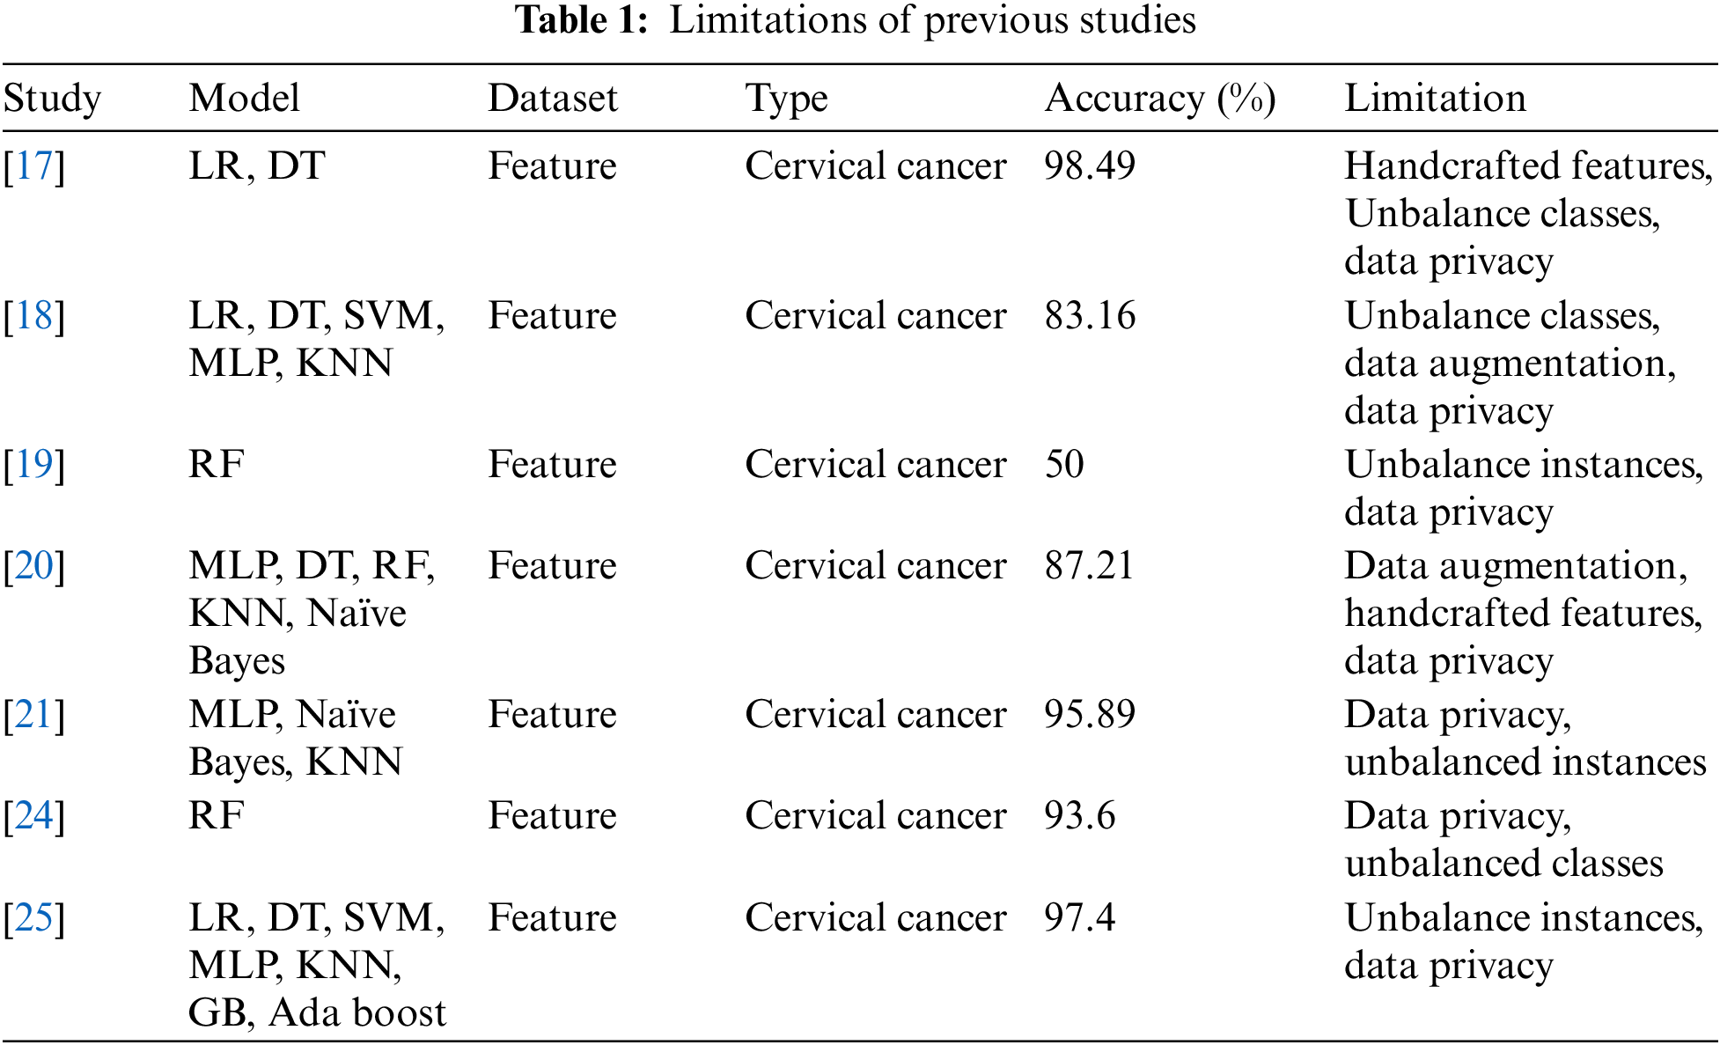Click the accuracy value 50
The width and height of the screenshot is (1720, 1045).
[x=1064, y=465]
